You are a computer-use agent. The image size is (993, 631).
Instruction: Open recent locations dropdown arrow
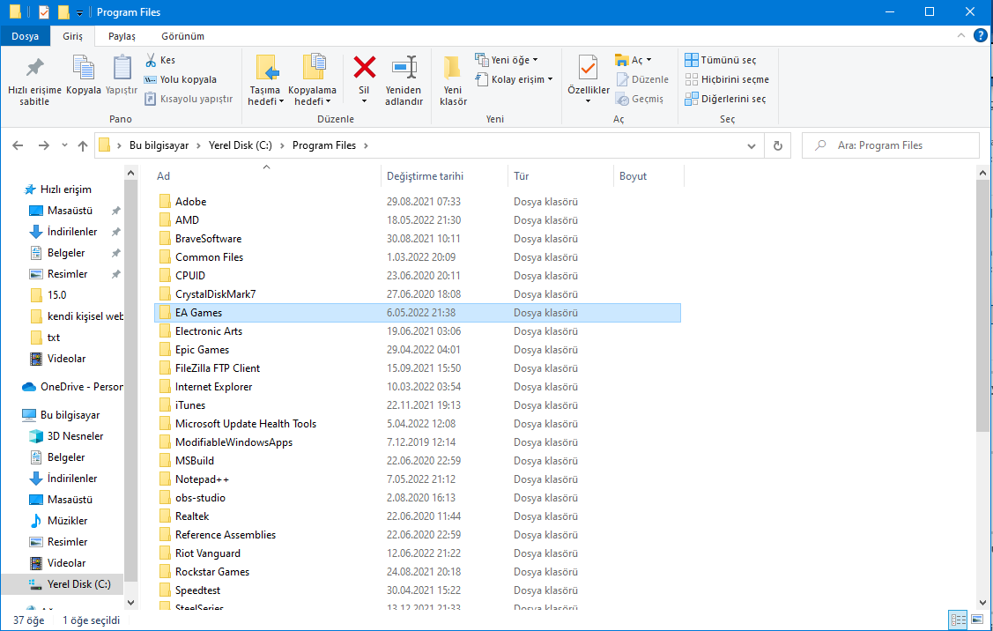tap(64, 145)
